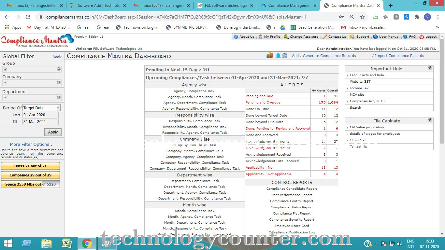Open File Cabinate settings icon
The width and height of the screenshot is (445, 250).
(x=430, y=120)
